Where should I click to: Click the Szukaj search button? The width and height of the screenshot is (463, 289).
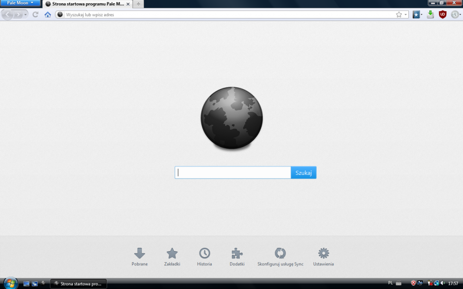pos(304,172)
